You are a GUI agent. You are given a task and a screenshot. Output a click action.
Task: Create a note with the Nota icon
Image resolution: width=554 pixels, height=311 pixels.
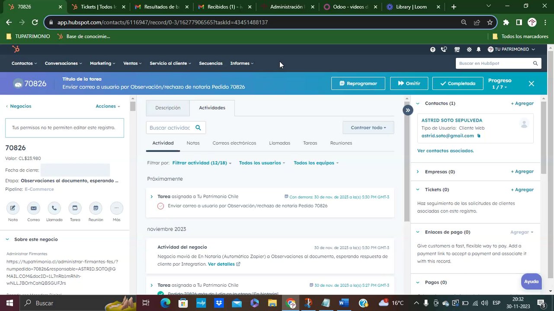click(13, 208)
